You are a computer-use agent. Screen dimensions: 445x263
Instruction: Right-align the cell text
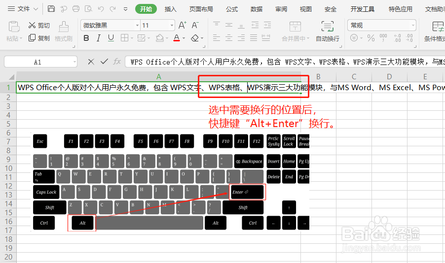pyautogui.click(x=241, y=38)
